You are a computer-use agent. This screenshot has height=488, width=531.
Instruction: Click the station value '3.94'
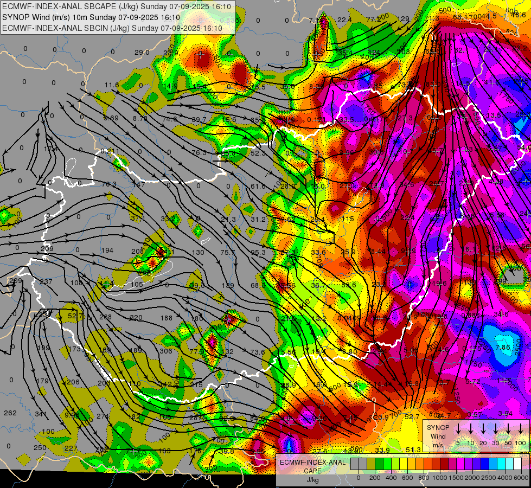506,414
